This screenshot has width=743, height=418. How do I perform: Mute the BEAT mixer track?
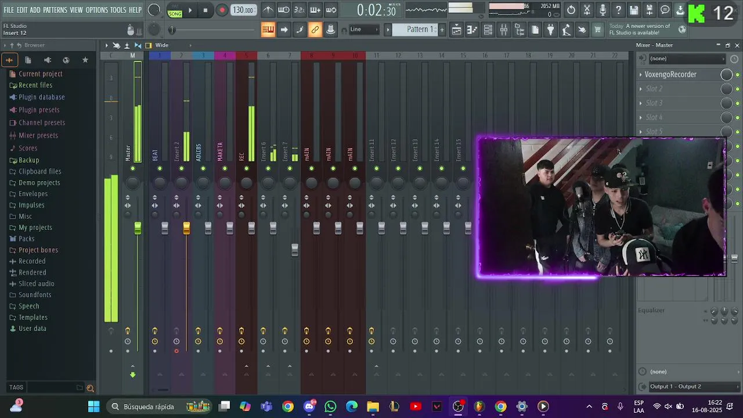click(x=160, y=168)
